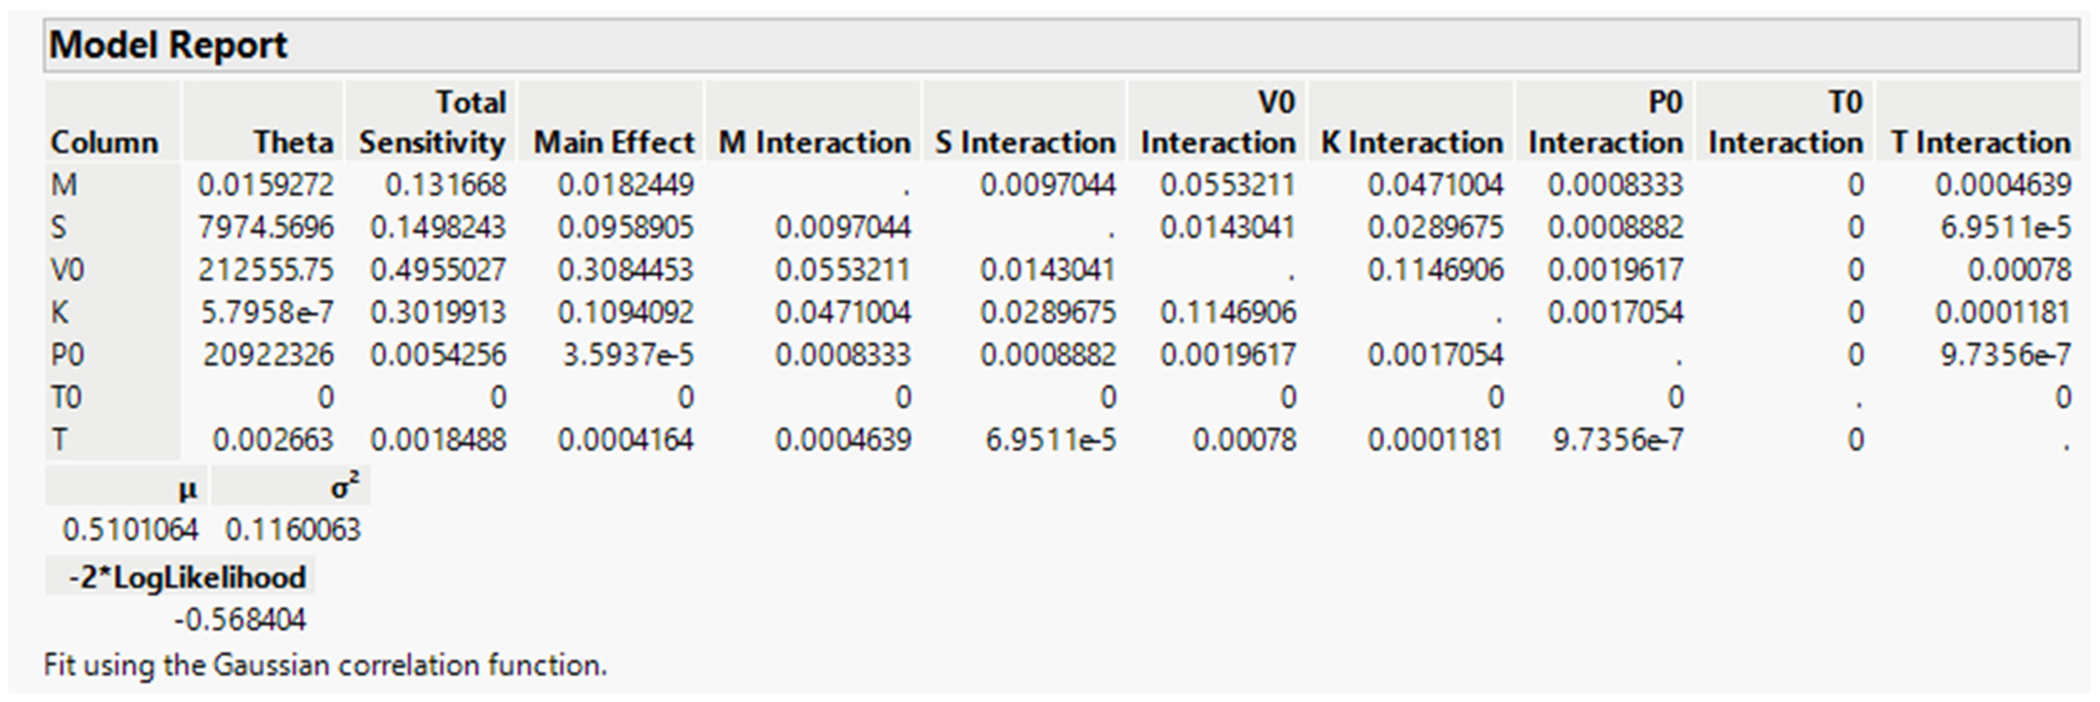Viewport: 2100px width, 702px height.
Task: Click the K Interaction column header
Action: [x=1411, y=142]
